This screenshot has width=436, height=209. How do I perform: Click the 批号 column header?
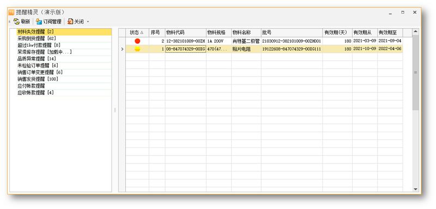292,33
